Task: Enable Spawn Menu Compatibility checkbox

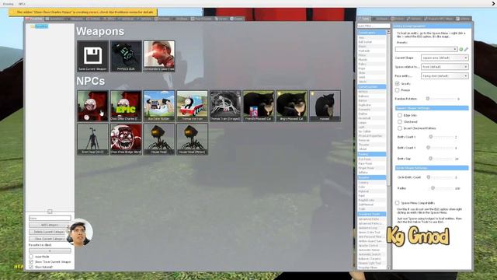Action: pos(397,202)
